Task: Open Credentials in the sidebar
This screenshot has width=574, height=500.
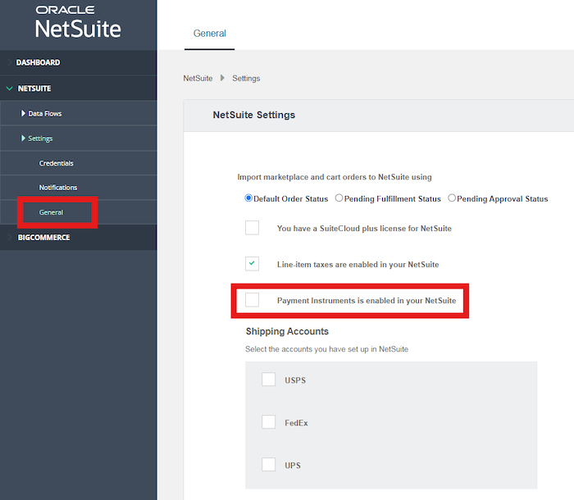Action: pyautogui.click(x=57, y=163)
